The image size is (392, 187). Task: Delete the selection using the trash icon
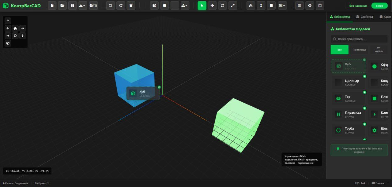tap(131, 5)
